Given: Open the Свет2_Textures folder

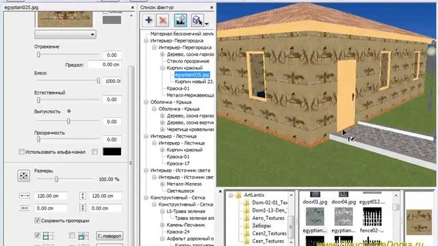Looking at the screenshot, I should pos(269,233).
